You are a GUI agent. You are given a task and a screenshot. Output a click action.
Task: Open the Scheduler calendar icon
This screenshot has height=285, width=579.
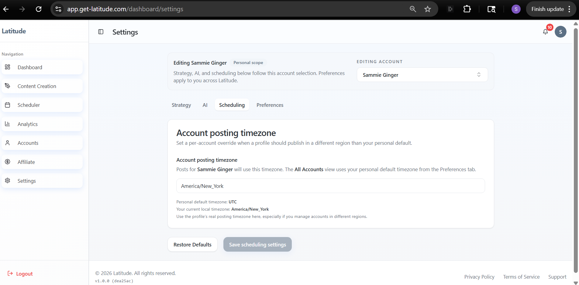[x=7, y=105]
